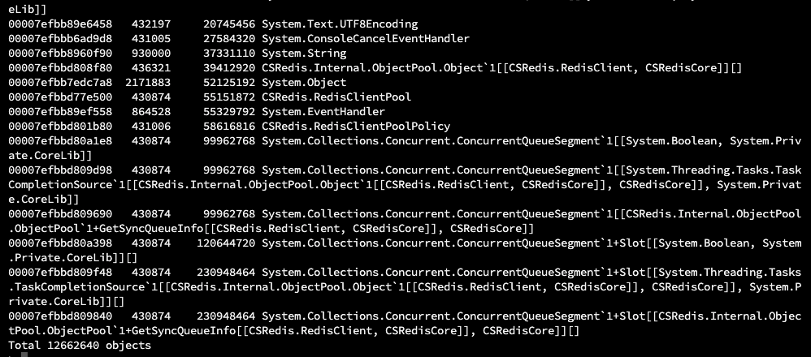Click the Total 12662640 objects line

80,345
